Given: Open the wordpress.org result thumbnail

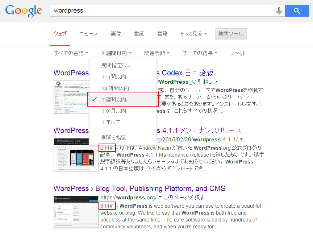Looking at the screenshot, I should [x=76, y=212].
